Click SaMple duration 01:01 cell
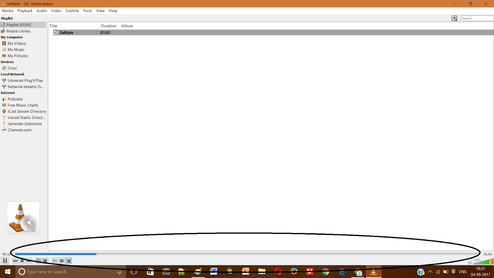The height and width of the screenshot is (278, 494). click(105, 32)
